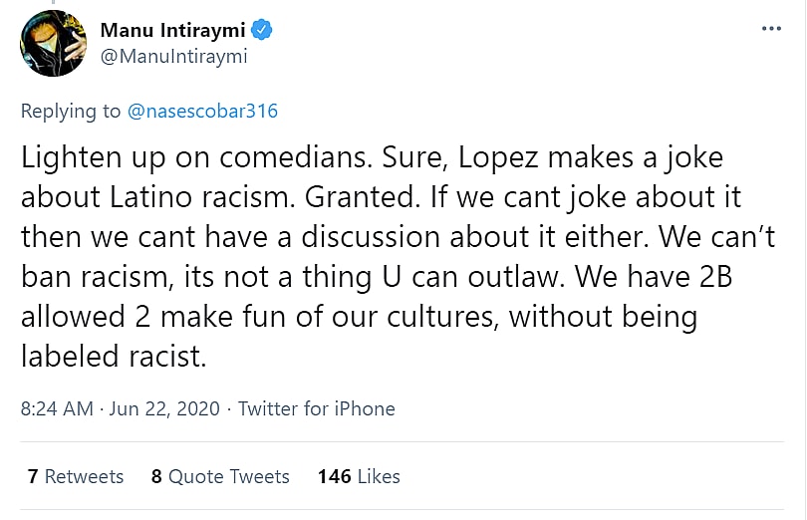The image size is (807, 520).
Task: Click the Jun 22, 2020 date
Action: pos(162,409)
